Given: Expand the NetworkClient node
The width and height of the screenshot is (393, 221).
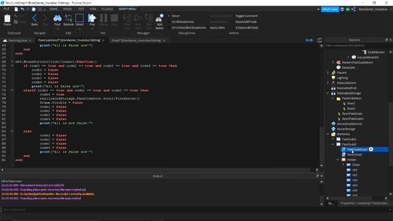Looking at the screenshot, I should pos(327,83).
